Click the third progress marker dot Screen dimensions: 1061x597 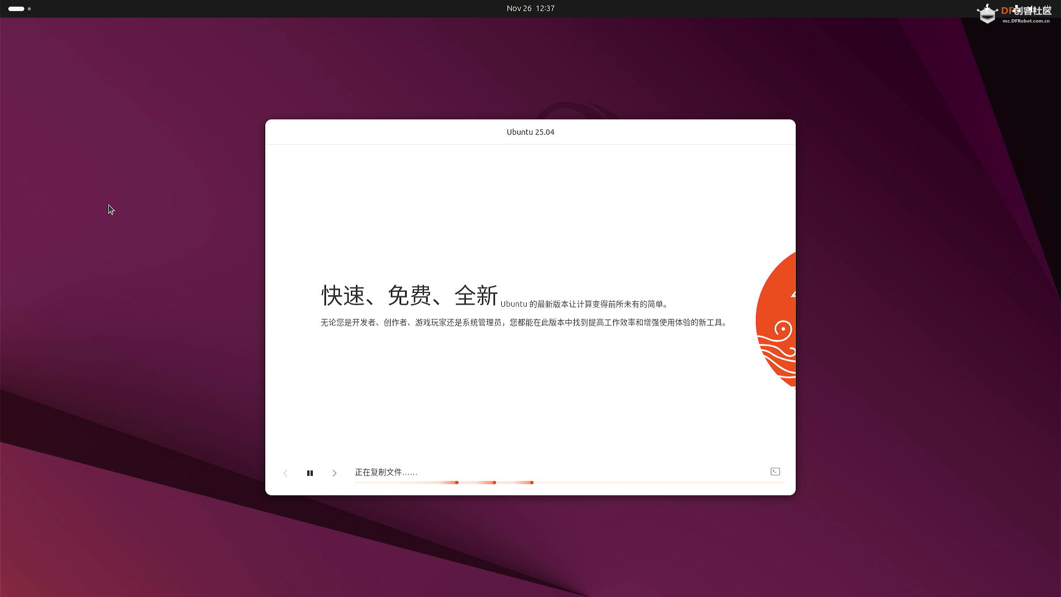(x=532, y=483)
